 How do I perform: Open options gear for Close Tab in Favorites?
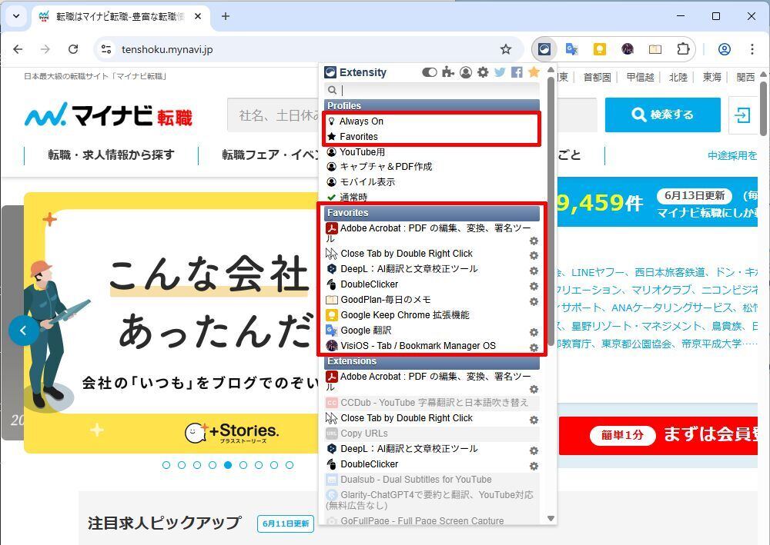[x=534, y=255]
